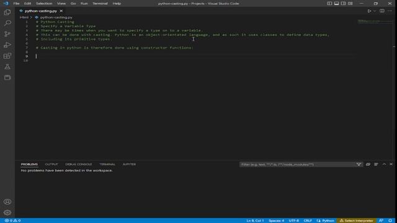Click the feedback icon in status bar

381,221
